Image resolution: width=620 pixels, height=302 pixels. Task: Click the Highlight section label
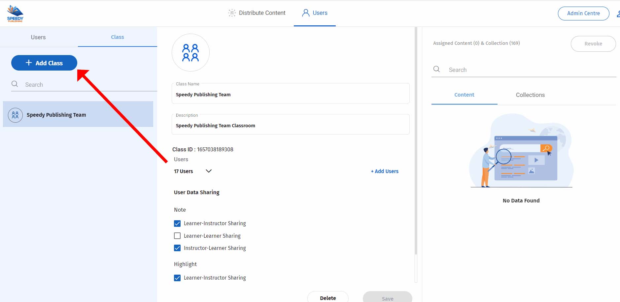click(185, 264)
